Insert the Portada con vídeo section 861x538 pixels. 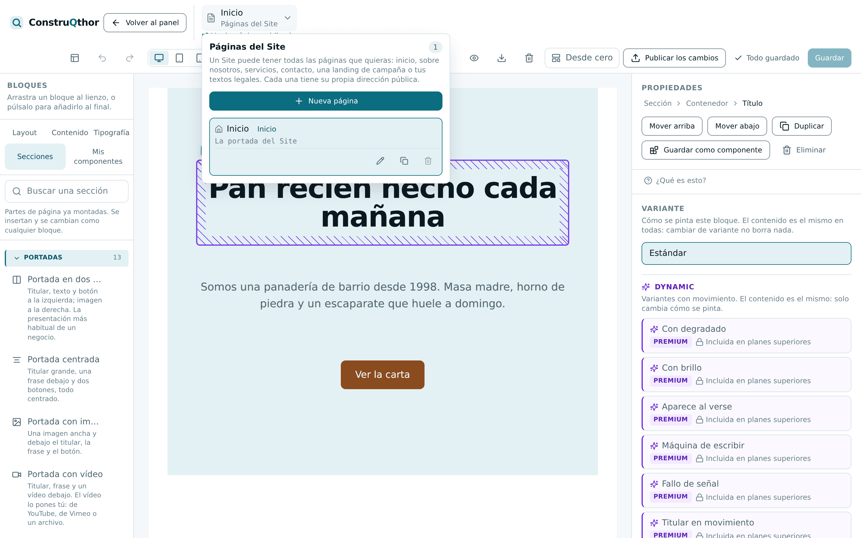[67, 497]
